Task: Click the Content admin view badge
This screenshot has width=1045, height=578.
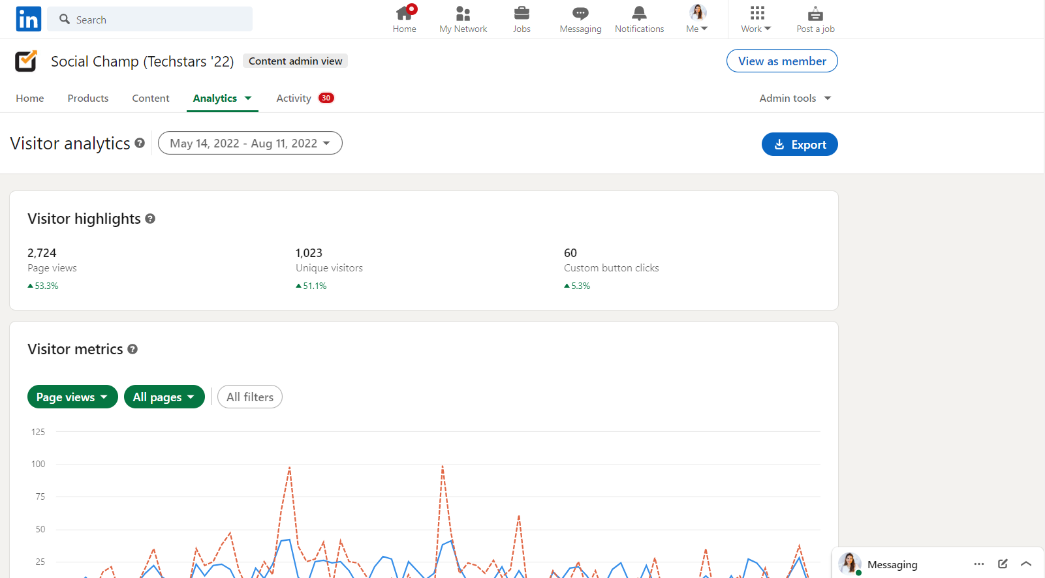Action: tap(295, 61)
